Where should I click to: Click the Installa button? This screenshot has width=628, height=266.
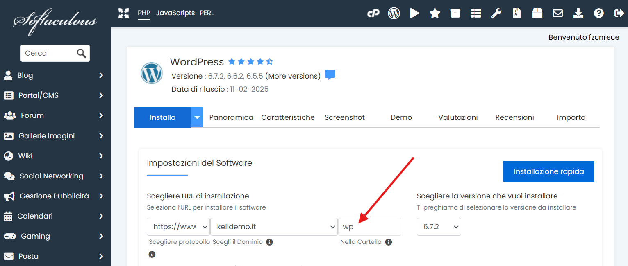(x=163, y=117)
